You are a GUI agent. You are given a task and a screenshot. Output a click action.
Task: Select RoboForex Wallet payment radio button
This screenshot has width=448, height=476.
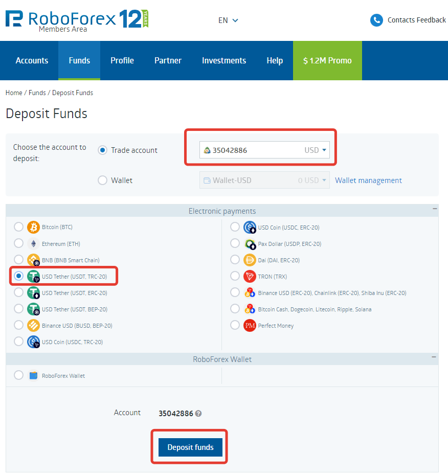coord(18,375)
